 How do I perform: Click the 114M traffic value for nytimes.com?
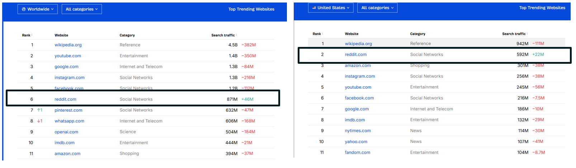[x=523, y=131]
